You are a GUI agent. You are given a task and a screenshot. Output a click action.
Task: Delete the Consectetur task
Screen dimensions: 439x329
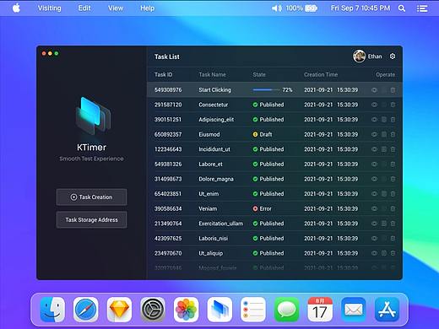click(393, 105)
